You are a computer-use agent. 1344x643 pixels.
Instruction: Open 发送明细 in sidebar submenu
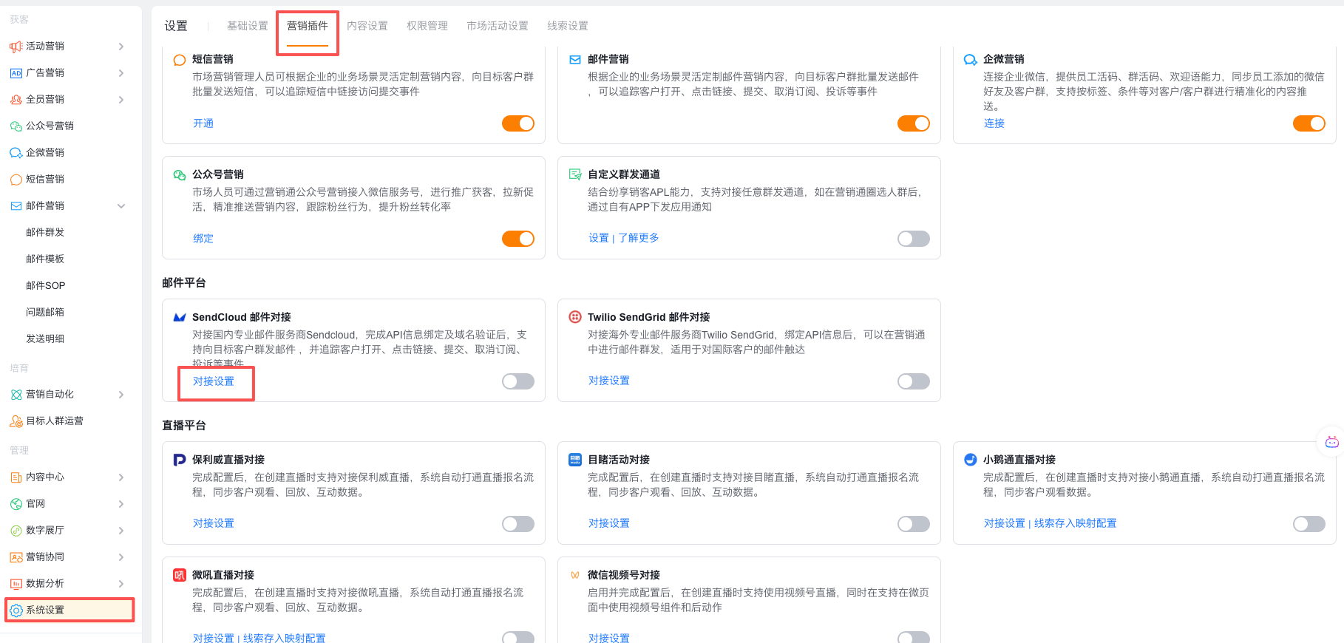[x=45, y=339]
